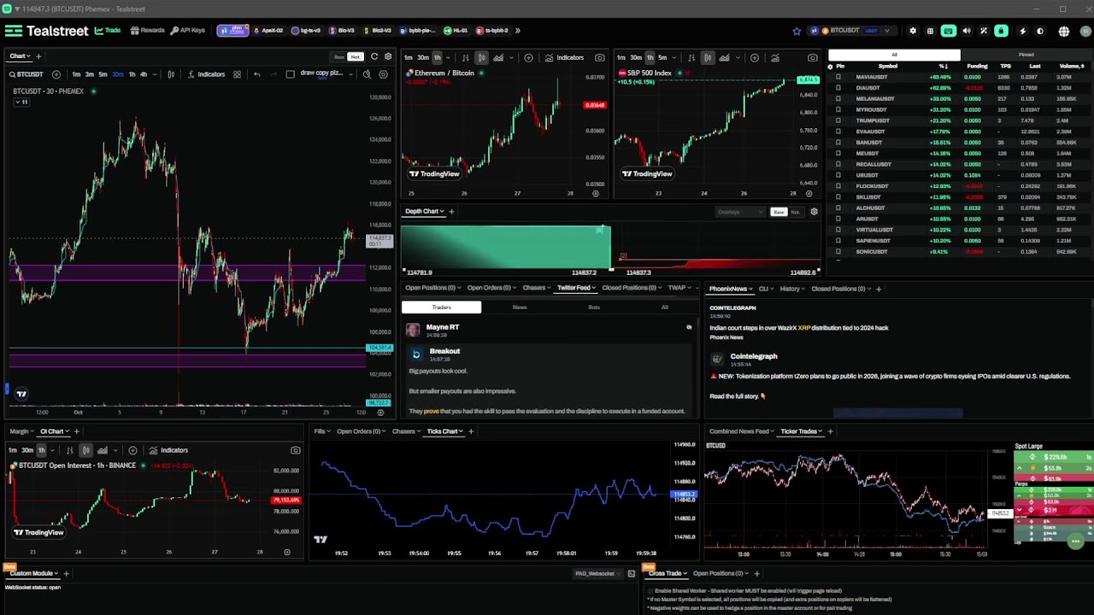The image size is (1094, 615).
Task: Take snapshot of Ethereum/Bitcoin chart
Action: [x=599, y=57]
